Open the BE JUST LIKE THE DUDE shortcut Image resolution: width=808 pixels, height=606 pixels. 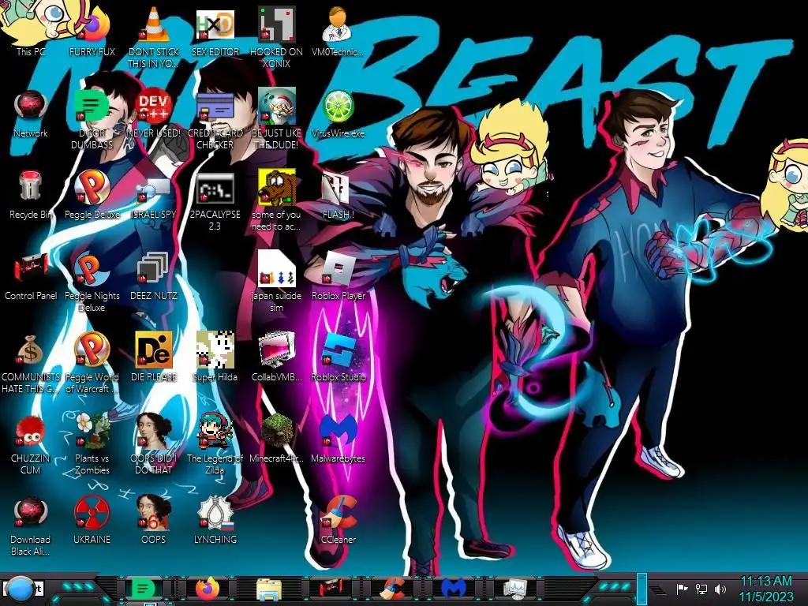pos(276,120)
